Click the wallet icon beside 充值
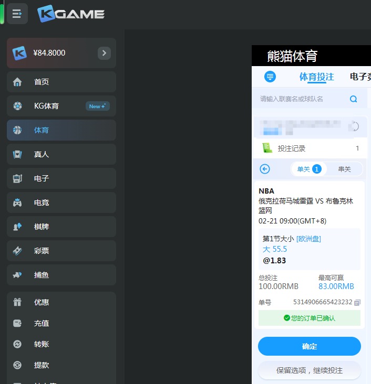The width and height of the screenshot is (371, 384). (x=17, y=323)
